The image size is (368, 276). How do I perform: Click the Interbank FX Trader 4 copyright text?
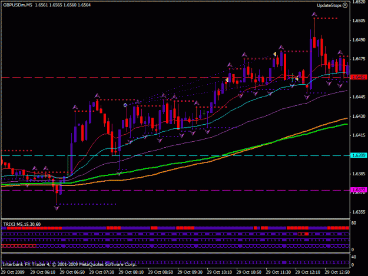(x=69, y=264)
